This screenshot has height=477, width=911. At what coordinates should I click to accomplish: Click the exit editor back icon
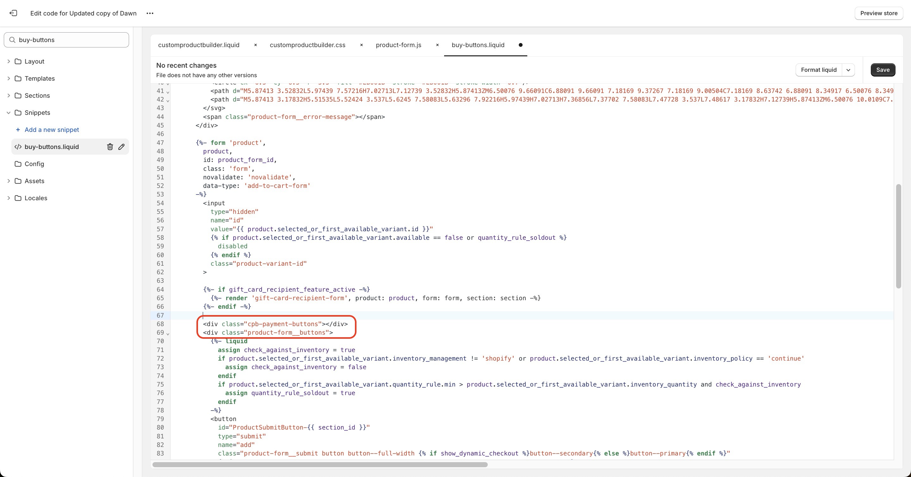[x=13, y=13]
